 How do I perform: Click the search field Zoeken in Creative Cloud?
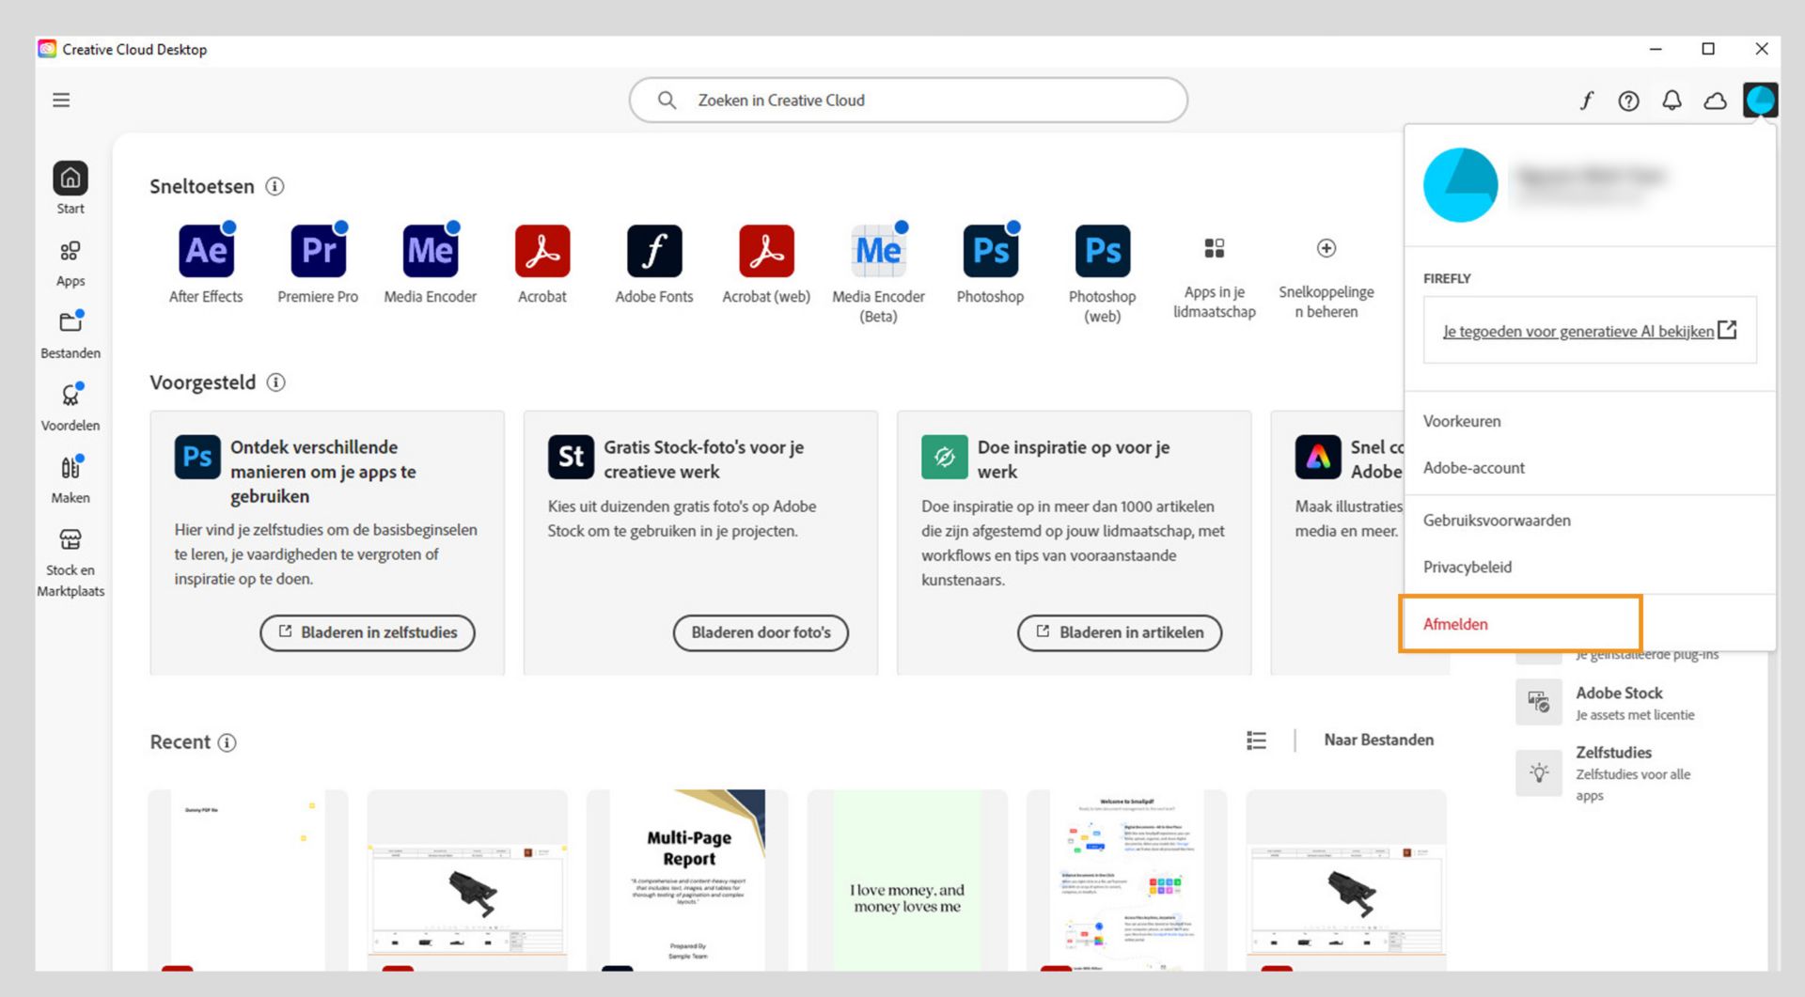(908, 101)
